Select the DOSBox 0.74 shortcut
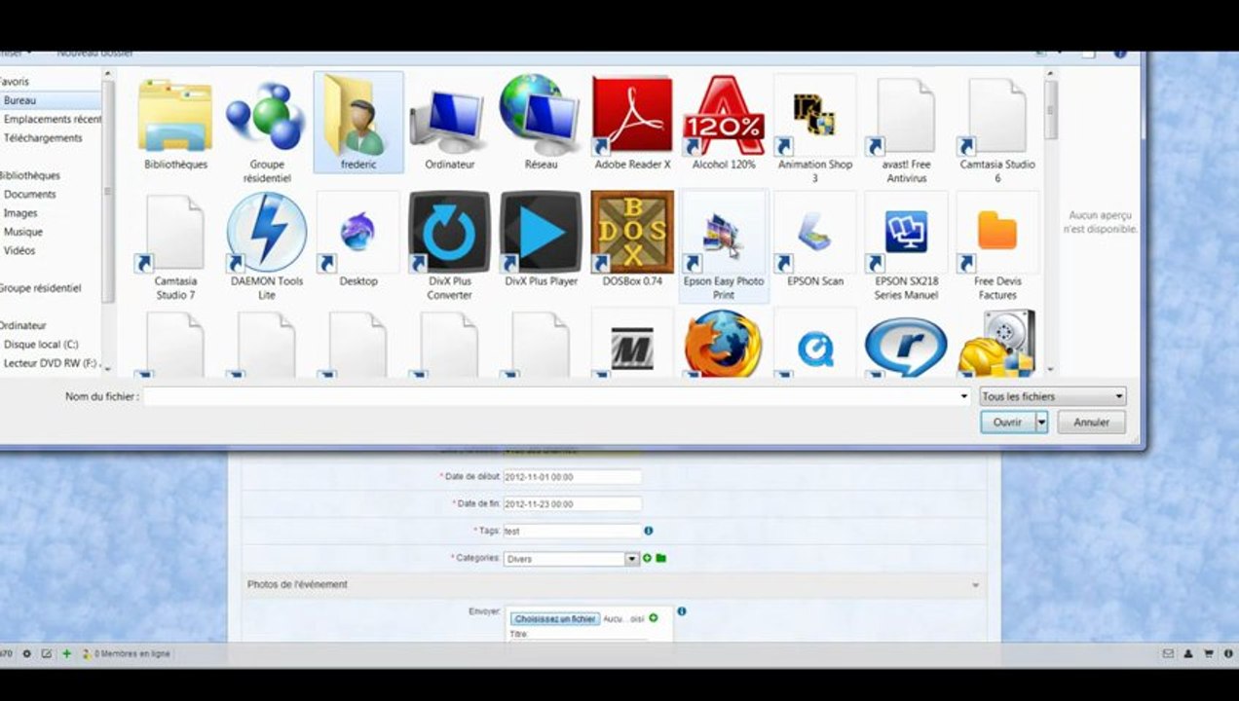 pos(632,240)
